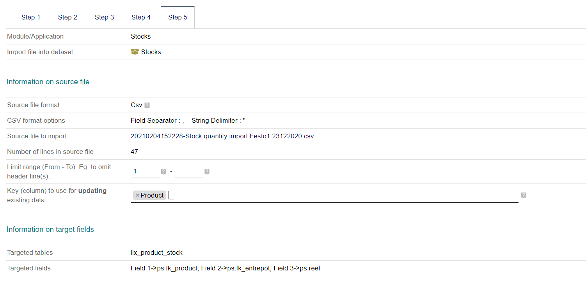Select the Product tag in key selector

[x=152, y=195]
